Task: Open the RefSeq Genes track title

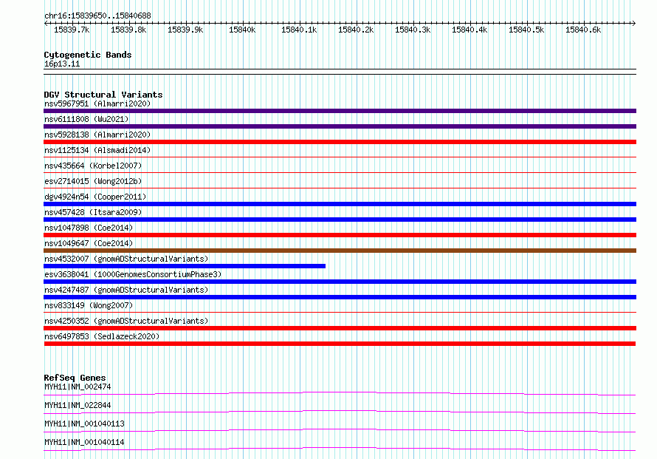Action: [x=75, y=378]
